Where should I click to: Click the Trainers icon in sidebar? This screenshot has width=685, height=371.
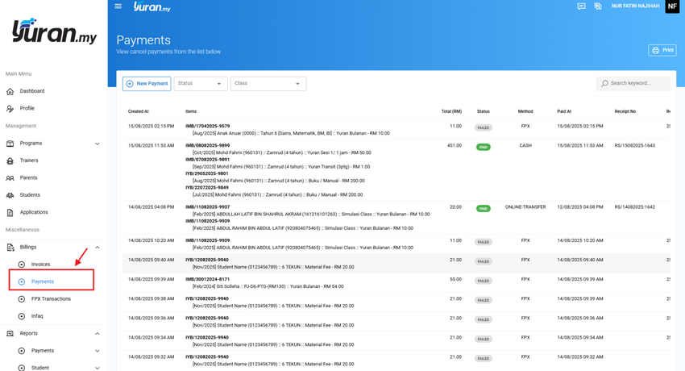pos(10,160)
